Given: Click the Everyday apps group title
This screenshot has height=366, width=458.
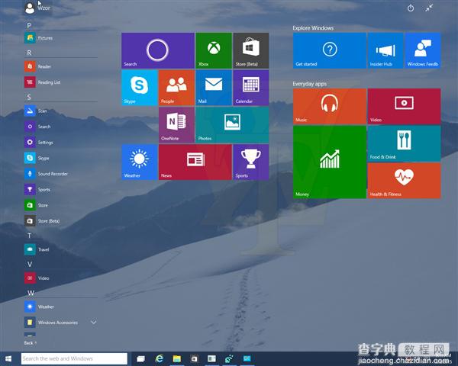Looking at the screenshot, I should click(x=310, y=84).
